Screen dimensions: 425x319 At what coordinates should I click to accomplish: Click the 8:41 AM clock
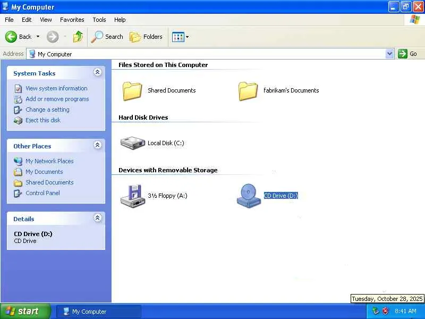tap(405, 311)
